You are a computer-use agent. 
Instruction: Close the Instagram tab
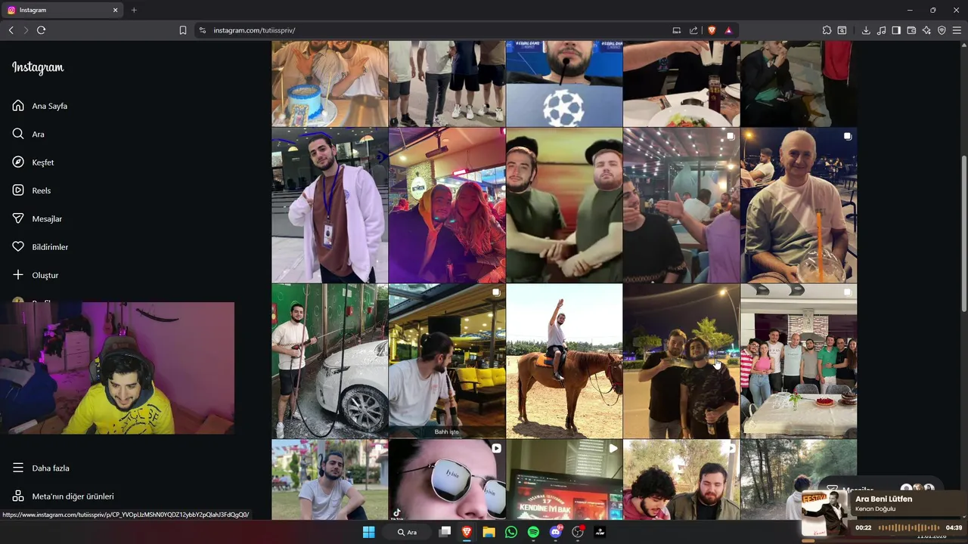pyautogui.click(x=115, y=10)
